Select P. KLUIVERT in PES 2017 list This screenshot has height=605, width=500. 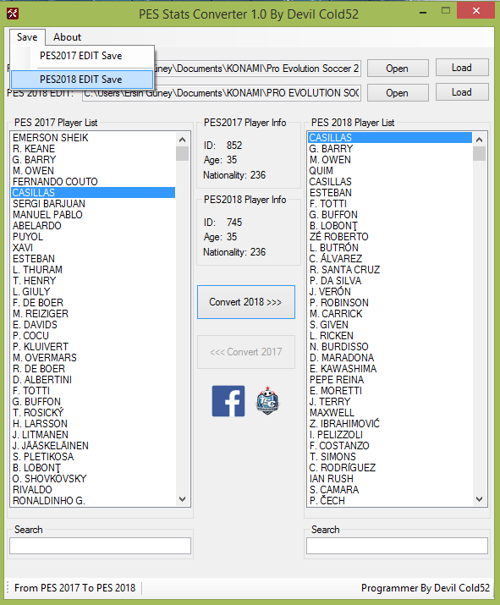click(x=93, y=346)
